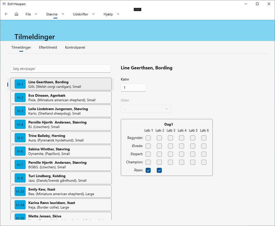Click the H-8 badge for Turi Lindberg
The height and width of the screenshot is (226, 275).
coord(20,178)
